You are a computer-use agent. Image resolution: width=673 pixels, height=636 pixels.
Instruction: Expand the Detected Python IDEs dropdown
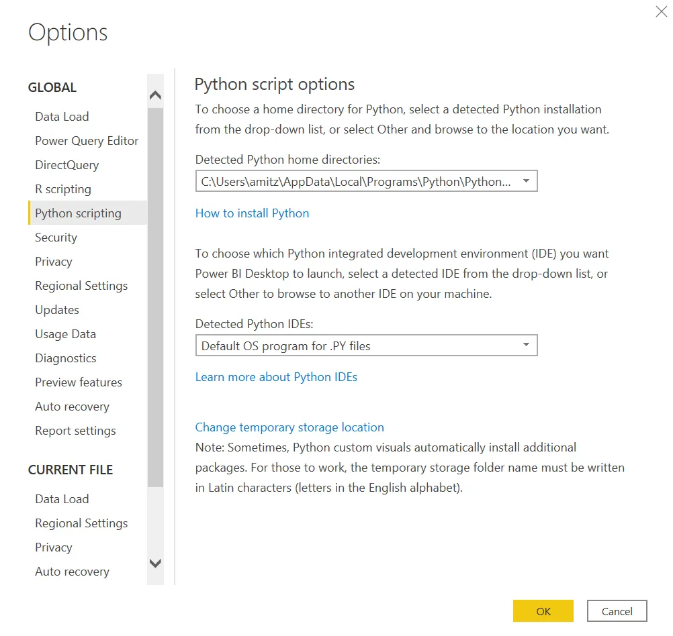pyautogui.click(x=526, y=346)
